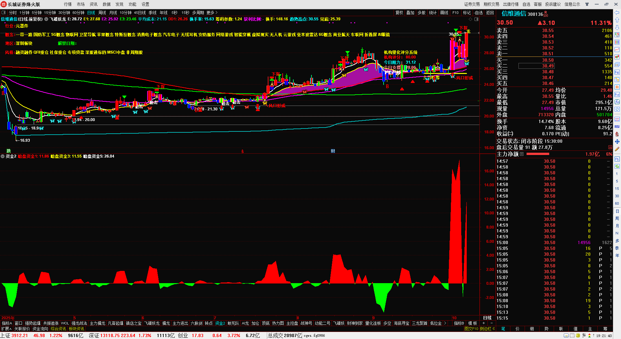Select sidebar period 15 minutes
The width and height of the screenshot is (621, 339).
617,189
